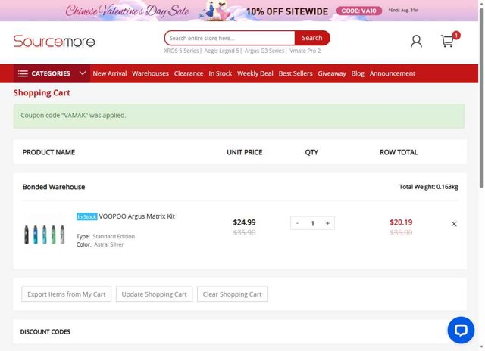This screenshot has width=485, height=351.
Task: Open Argus G3 Series suggestion
Action: (x=264, y=51)
